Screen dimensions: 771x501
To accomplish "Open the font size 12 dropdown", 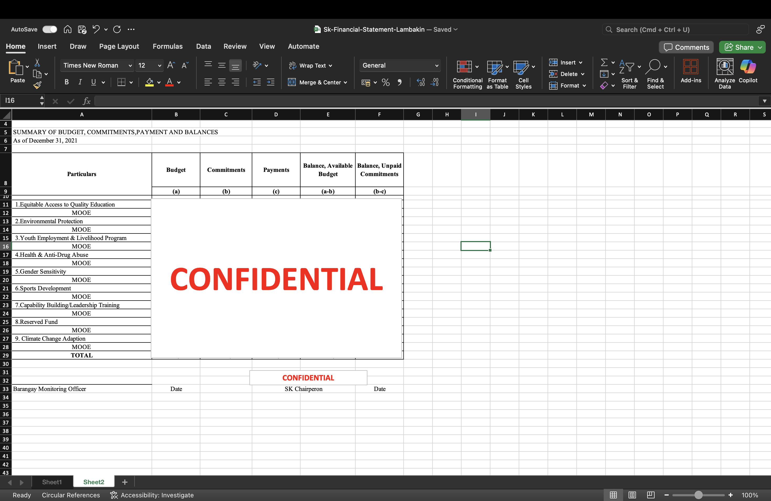I will 159,66.
